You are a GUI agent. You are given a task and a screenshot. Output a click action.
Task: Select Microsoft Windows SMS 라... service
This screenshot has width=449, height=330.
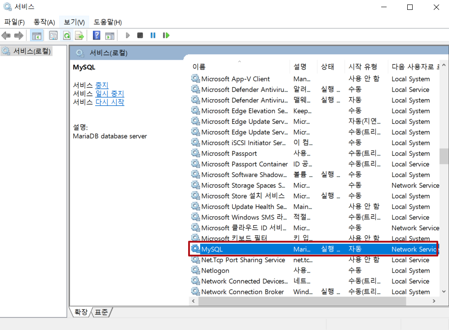click(313, 217)
